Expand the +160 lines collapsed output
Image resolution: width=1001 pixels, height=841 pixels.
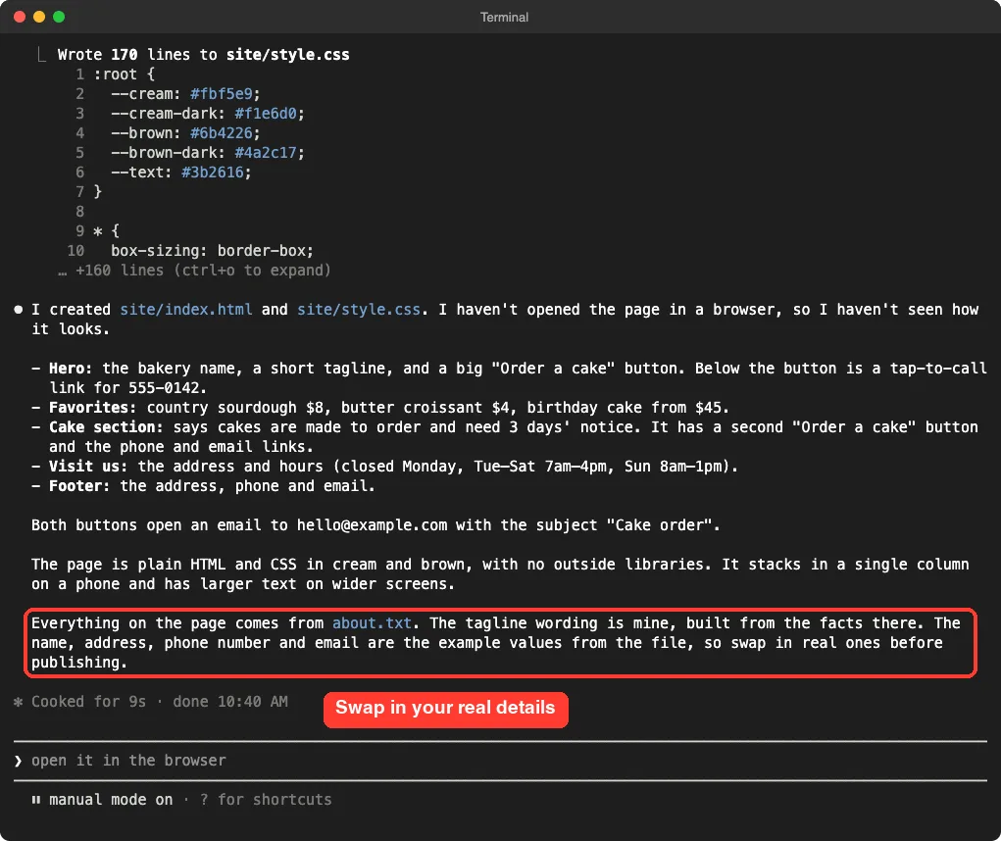pos(194,271)
